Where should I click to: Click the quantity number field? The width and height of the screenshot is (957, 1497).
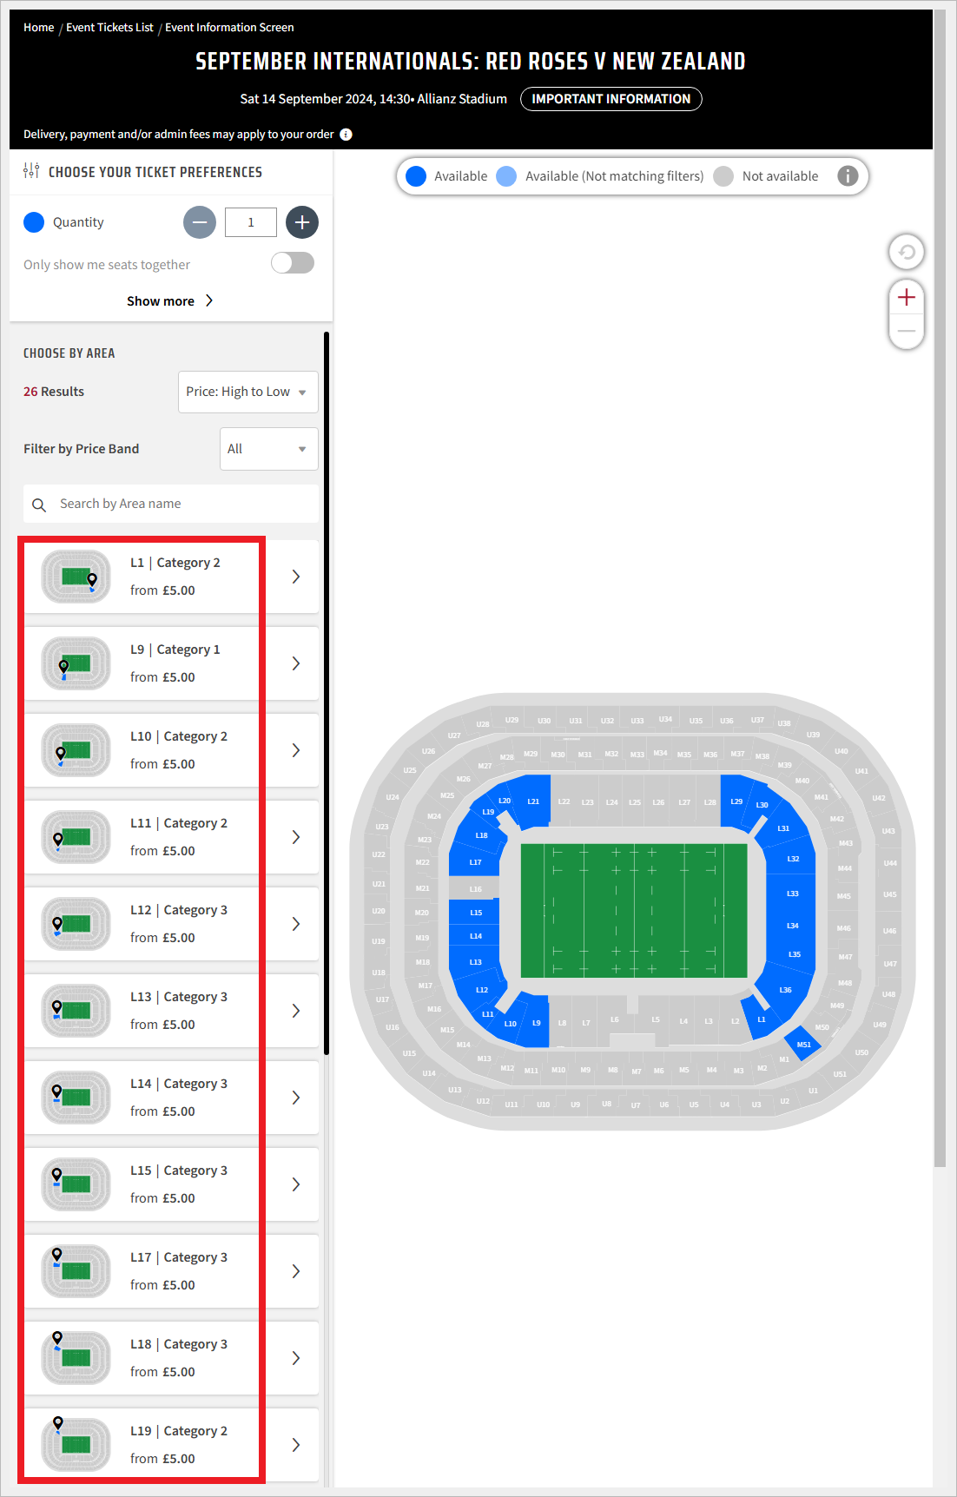(x=250, y=222)
